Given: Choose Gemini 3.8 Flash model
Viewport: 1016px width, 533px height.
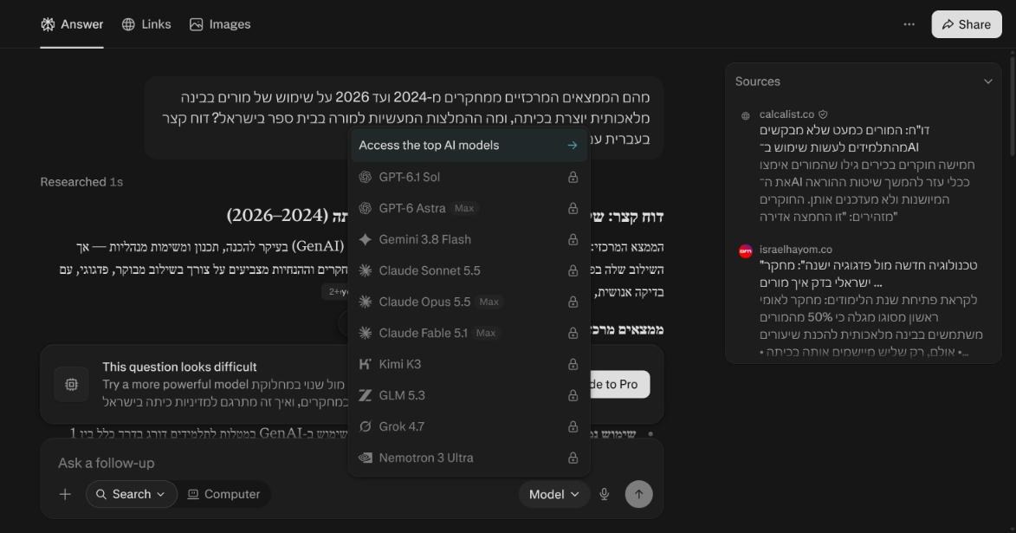Looking at the screenshot, I should (x=469, y=239).
